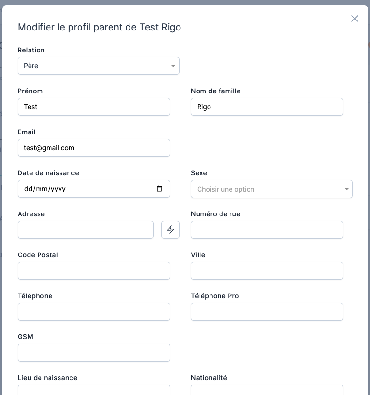This screenshot has height=395, width=370.
Task: Select the Ville input field
Action: coord(267,271)
